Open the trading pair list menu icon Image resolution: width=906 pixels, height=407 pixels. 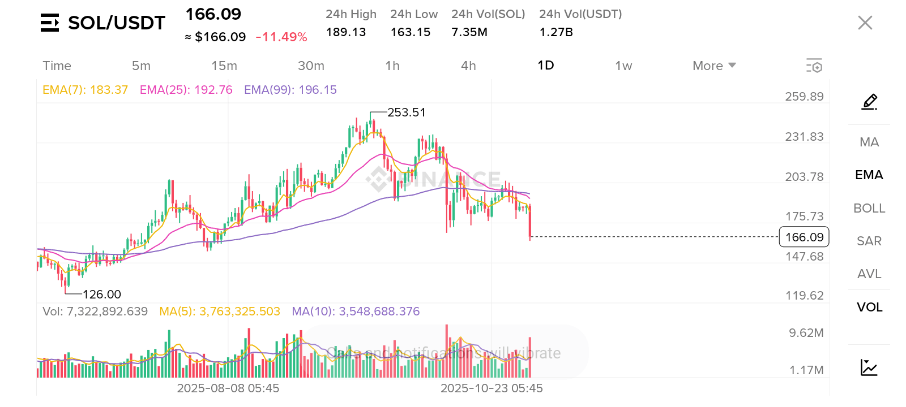click(x=50, y=23)
